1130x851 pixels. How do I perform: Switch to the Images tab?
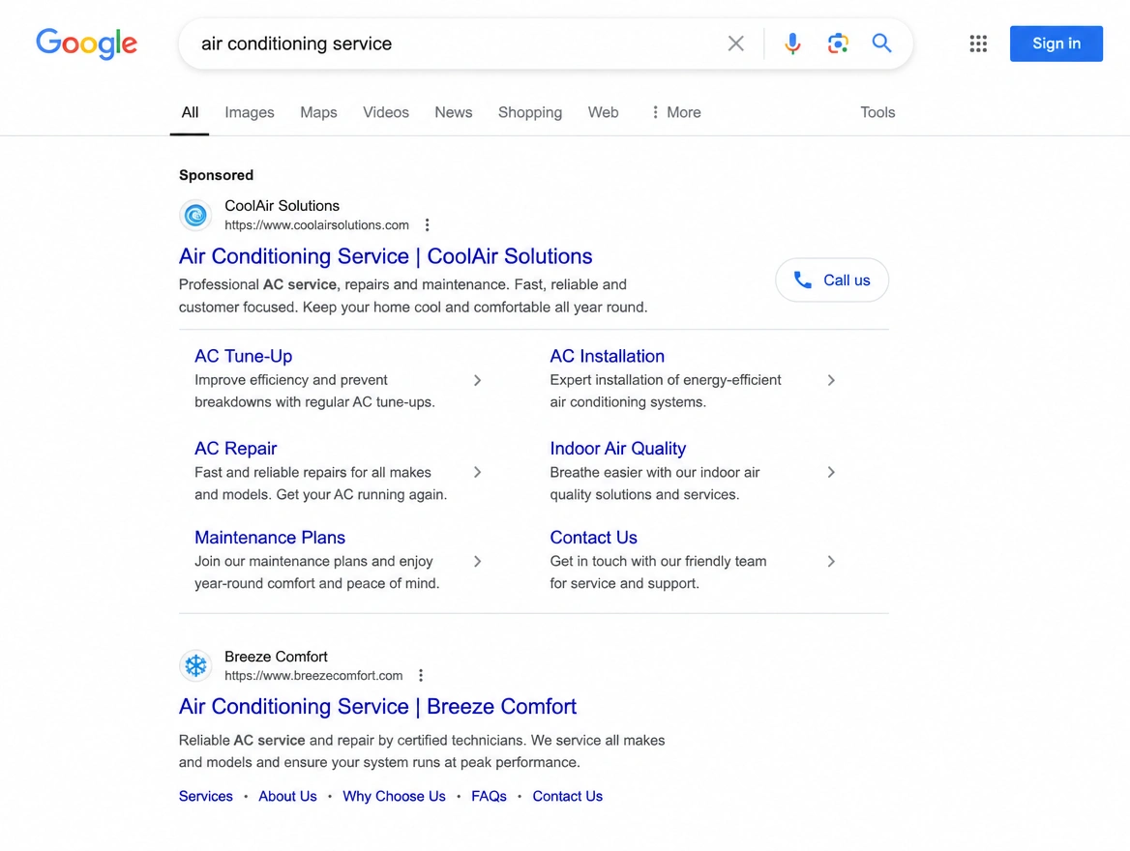(250, 112)
